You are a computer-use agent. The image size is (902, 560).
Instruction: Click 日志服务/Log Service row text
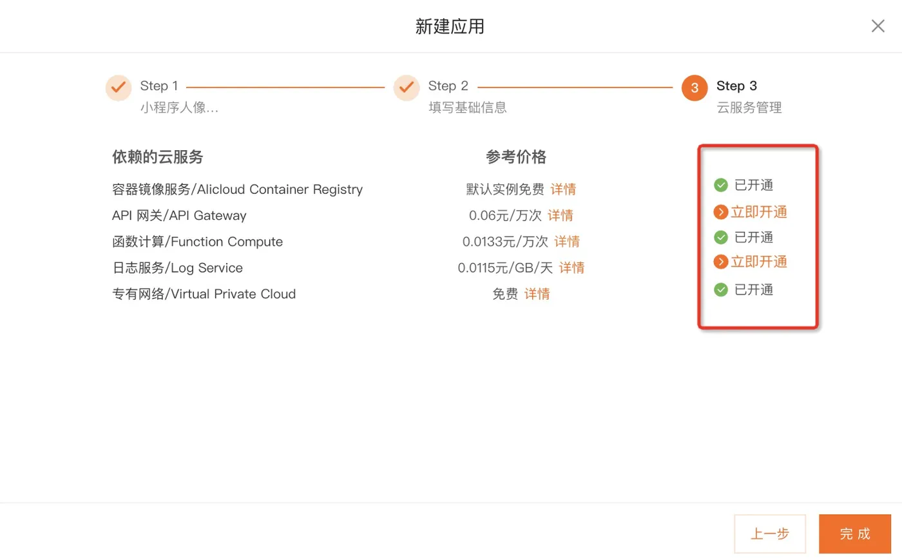pos(177,267)
